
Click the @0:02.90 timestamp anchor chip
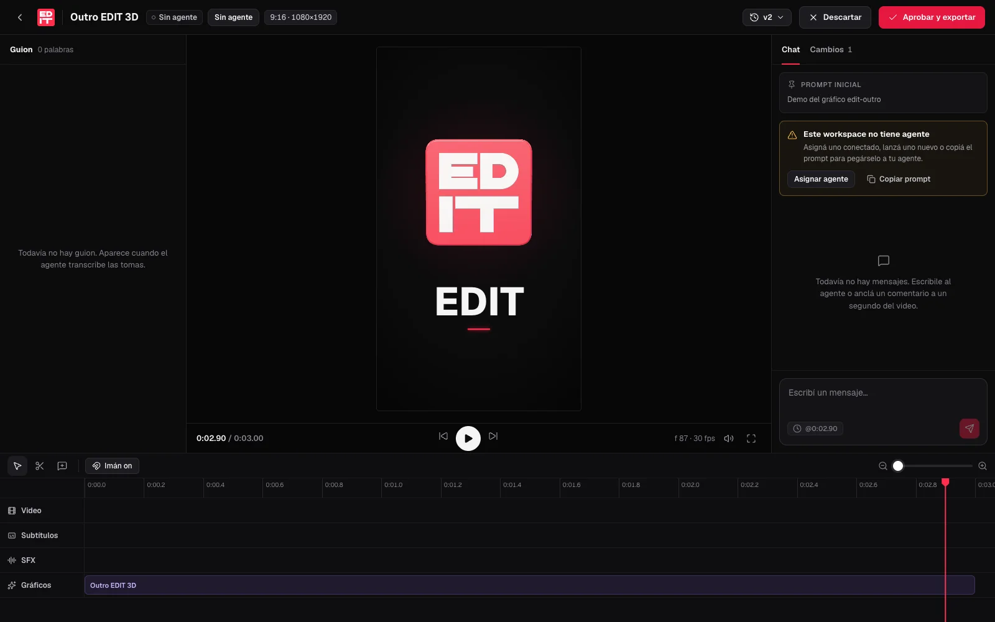pyautogui.click(x=815, y=429)
